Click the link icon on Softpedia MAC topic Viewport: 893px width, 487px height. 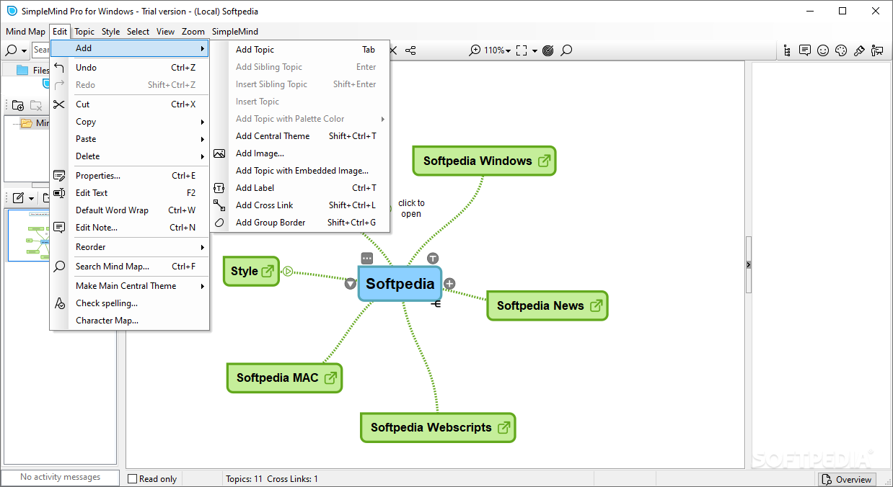(x=331, y=377)
